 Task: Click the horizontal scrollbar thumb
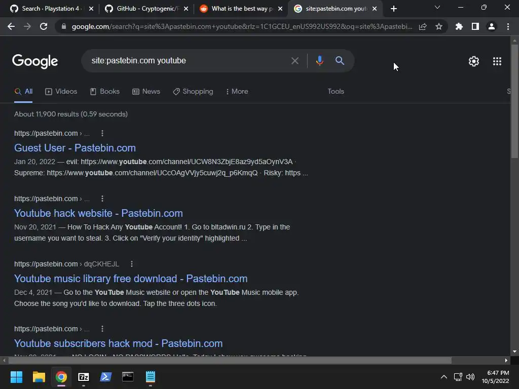click(230, 360)
